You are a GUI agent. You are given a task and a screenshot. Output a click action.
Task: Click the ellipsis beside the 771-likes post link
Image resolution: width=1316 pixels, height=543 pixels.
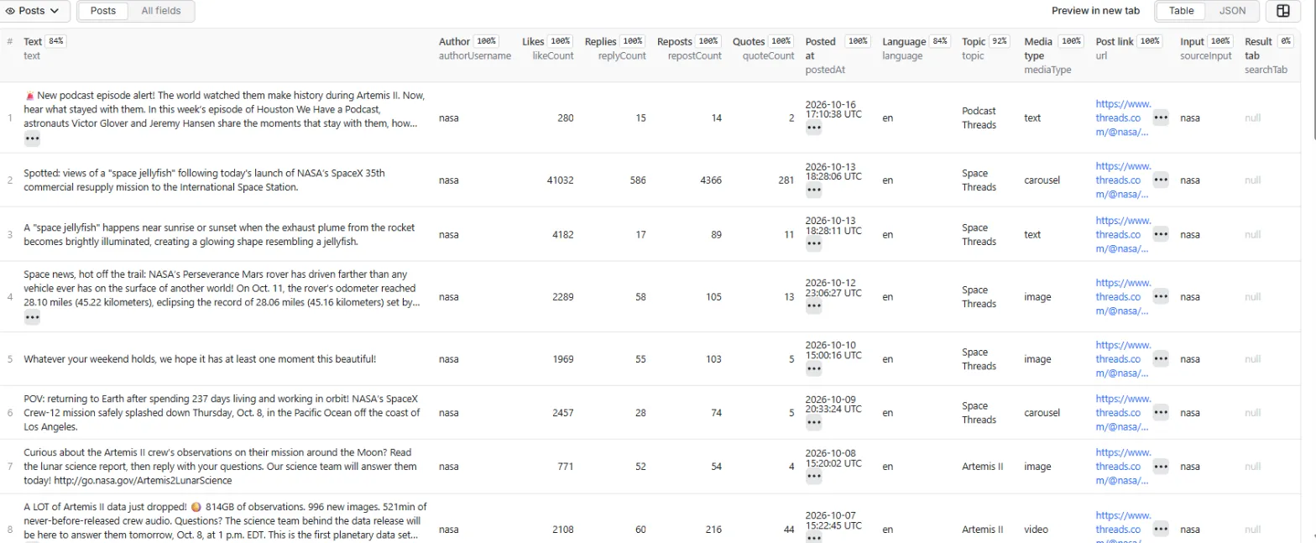click(1161, 467)
